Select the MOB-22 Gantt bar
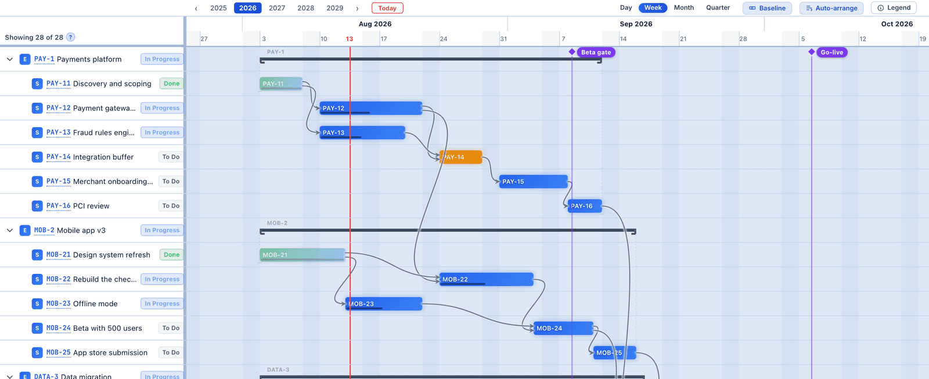 point(487,279)
